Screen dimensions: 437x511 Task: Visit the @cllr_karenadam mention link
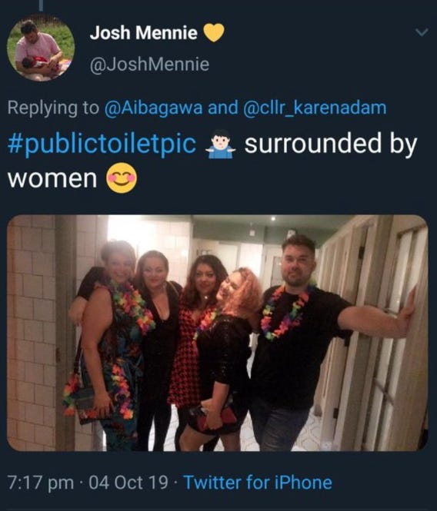(315, 108)
